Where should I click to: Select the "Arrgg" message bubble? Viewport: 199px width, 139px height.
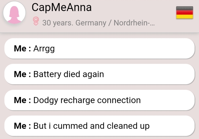pyautogui.click(x=99, y=48)
